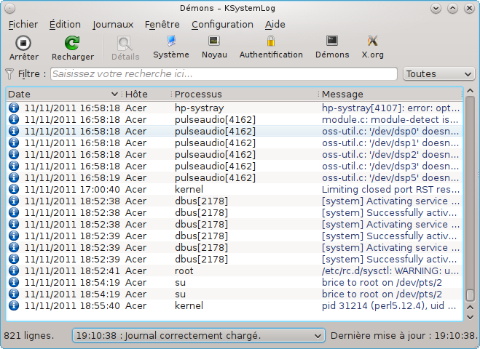Click '821 lignes.' status text
This screenshot has height=349, width=480.
(29, 336)
